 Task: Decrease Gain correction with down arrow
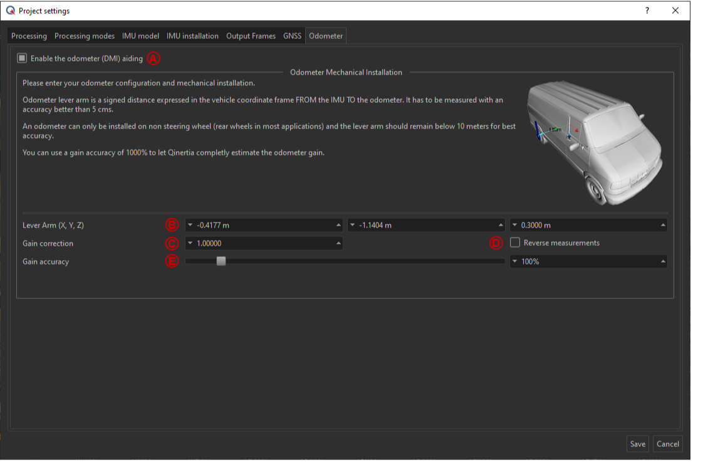click(190, 243)
